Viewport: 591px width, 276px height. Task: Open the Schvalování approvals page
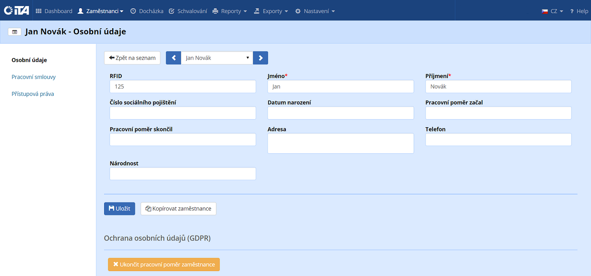(188, 11)
